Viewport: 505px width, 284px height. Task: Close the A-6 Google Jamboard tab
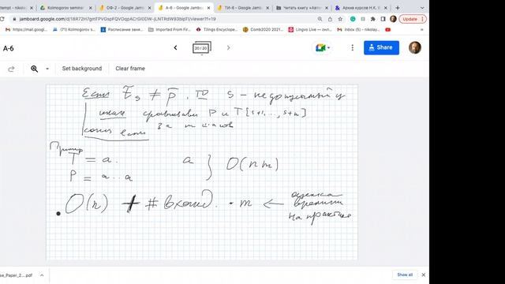[x=208, y=8]
